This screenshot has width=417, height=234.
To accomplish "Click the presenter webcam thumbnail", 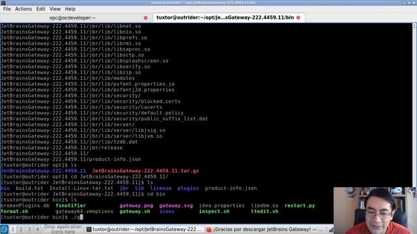I will point(375,211).
